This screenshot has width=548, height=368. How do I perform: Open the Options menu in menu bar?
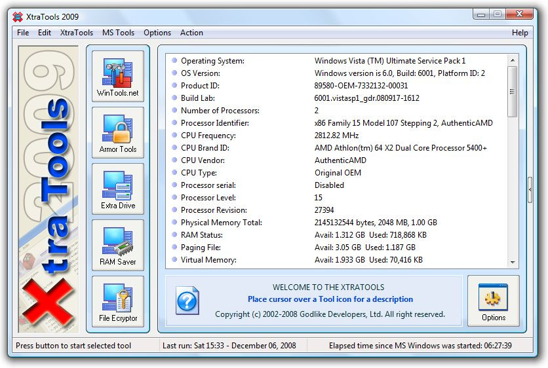[157, 33]
